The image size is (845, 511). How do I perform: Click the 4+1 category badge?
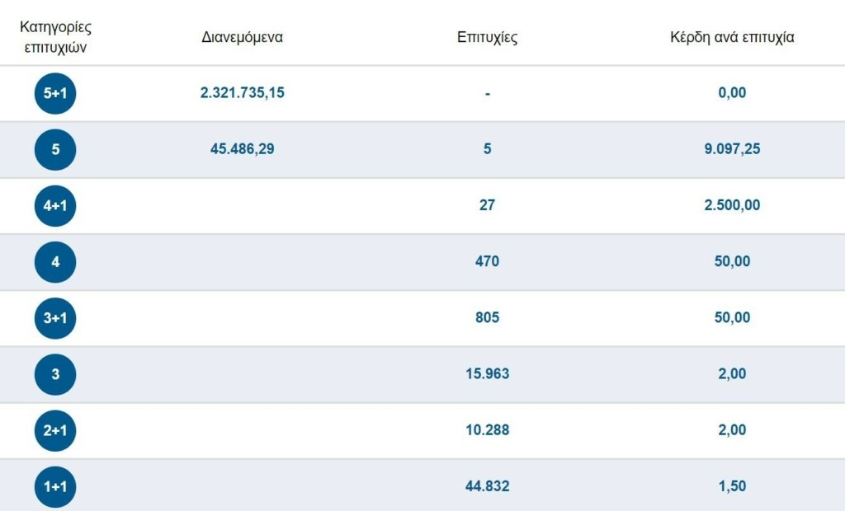click(55, 206)
